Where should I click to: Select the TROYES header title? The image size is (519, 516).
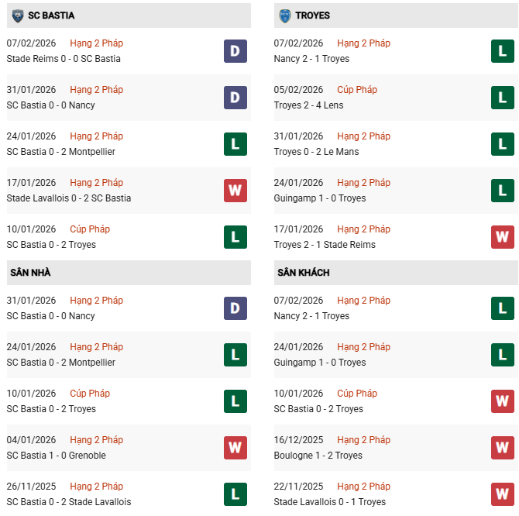pos(313,15)
